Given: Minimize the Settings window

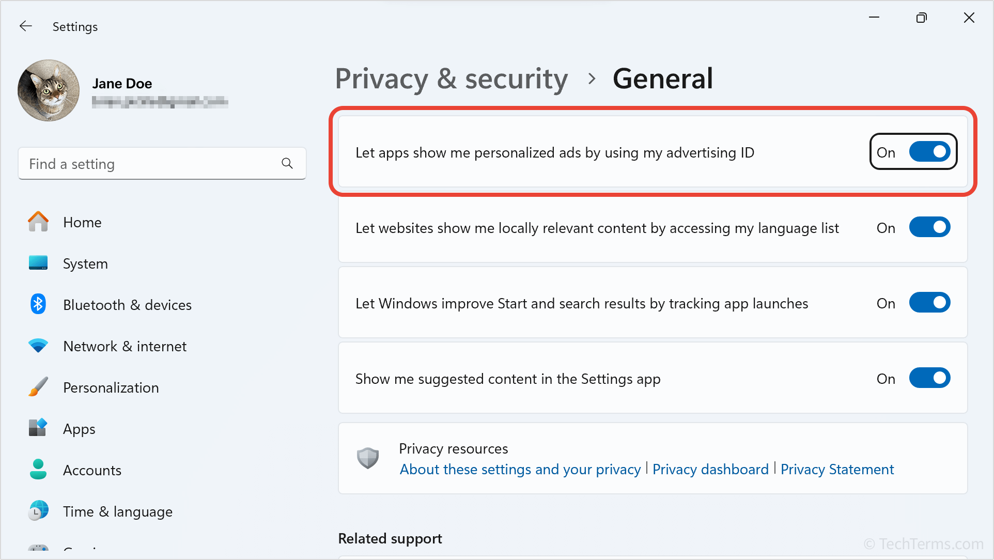Looking at the screenshot, I should 874,18.
